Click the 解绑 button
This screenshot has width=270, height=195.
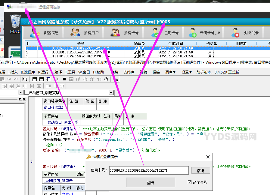coord(200,170)
